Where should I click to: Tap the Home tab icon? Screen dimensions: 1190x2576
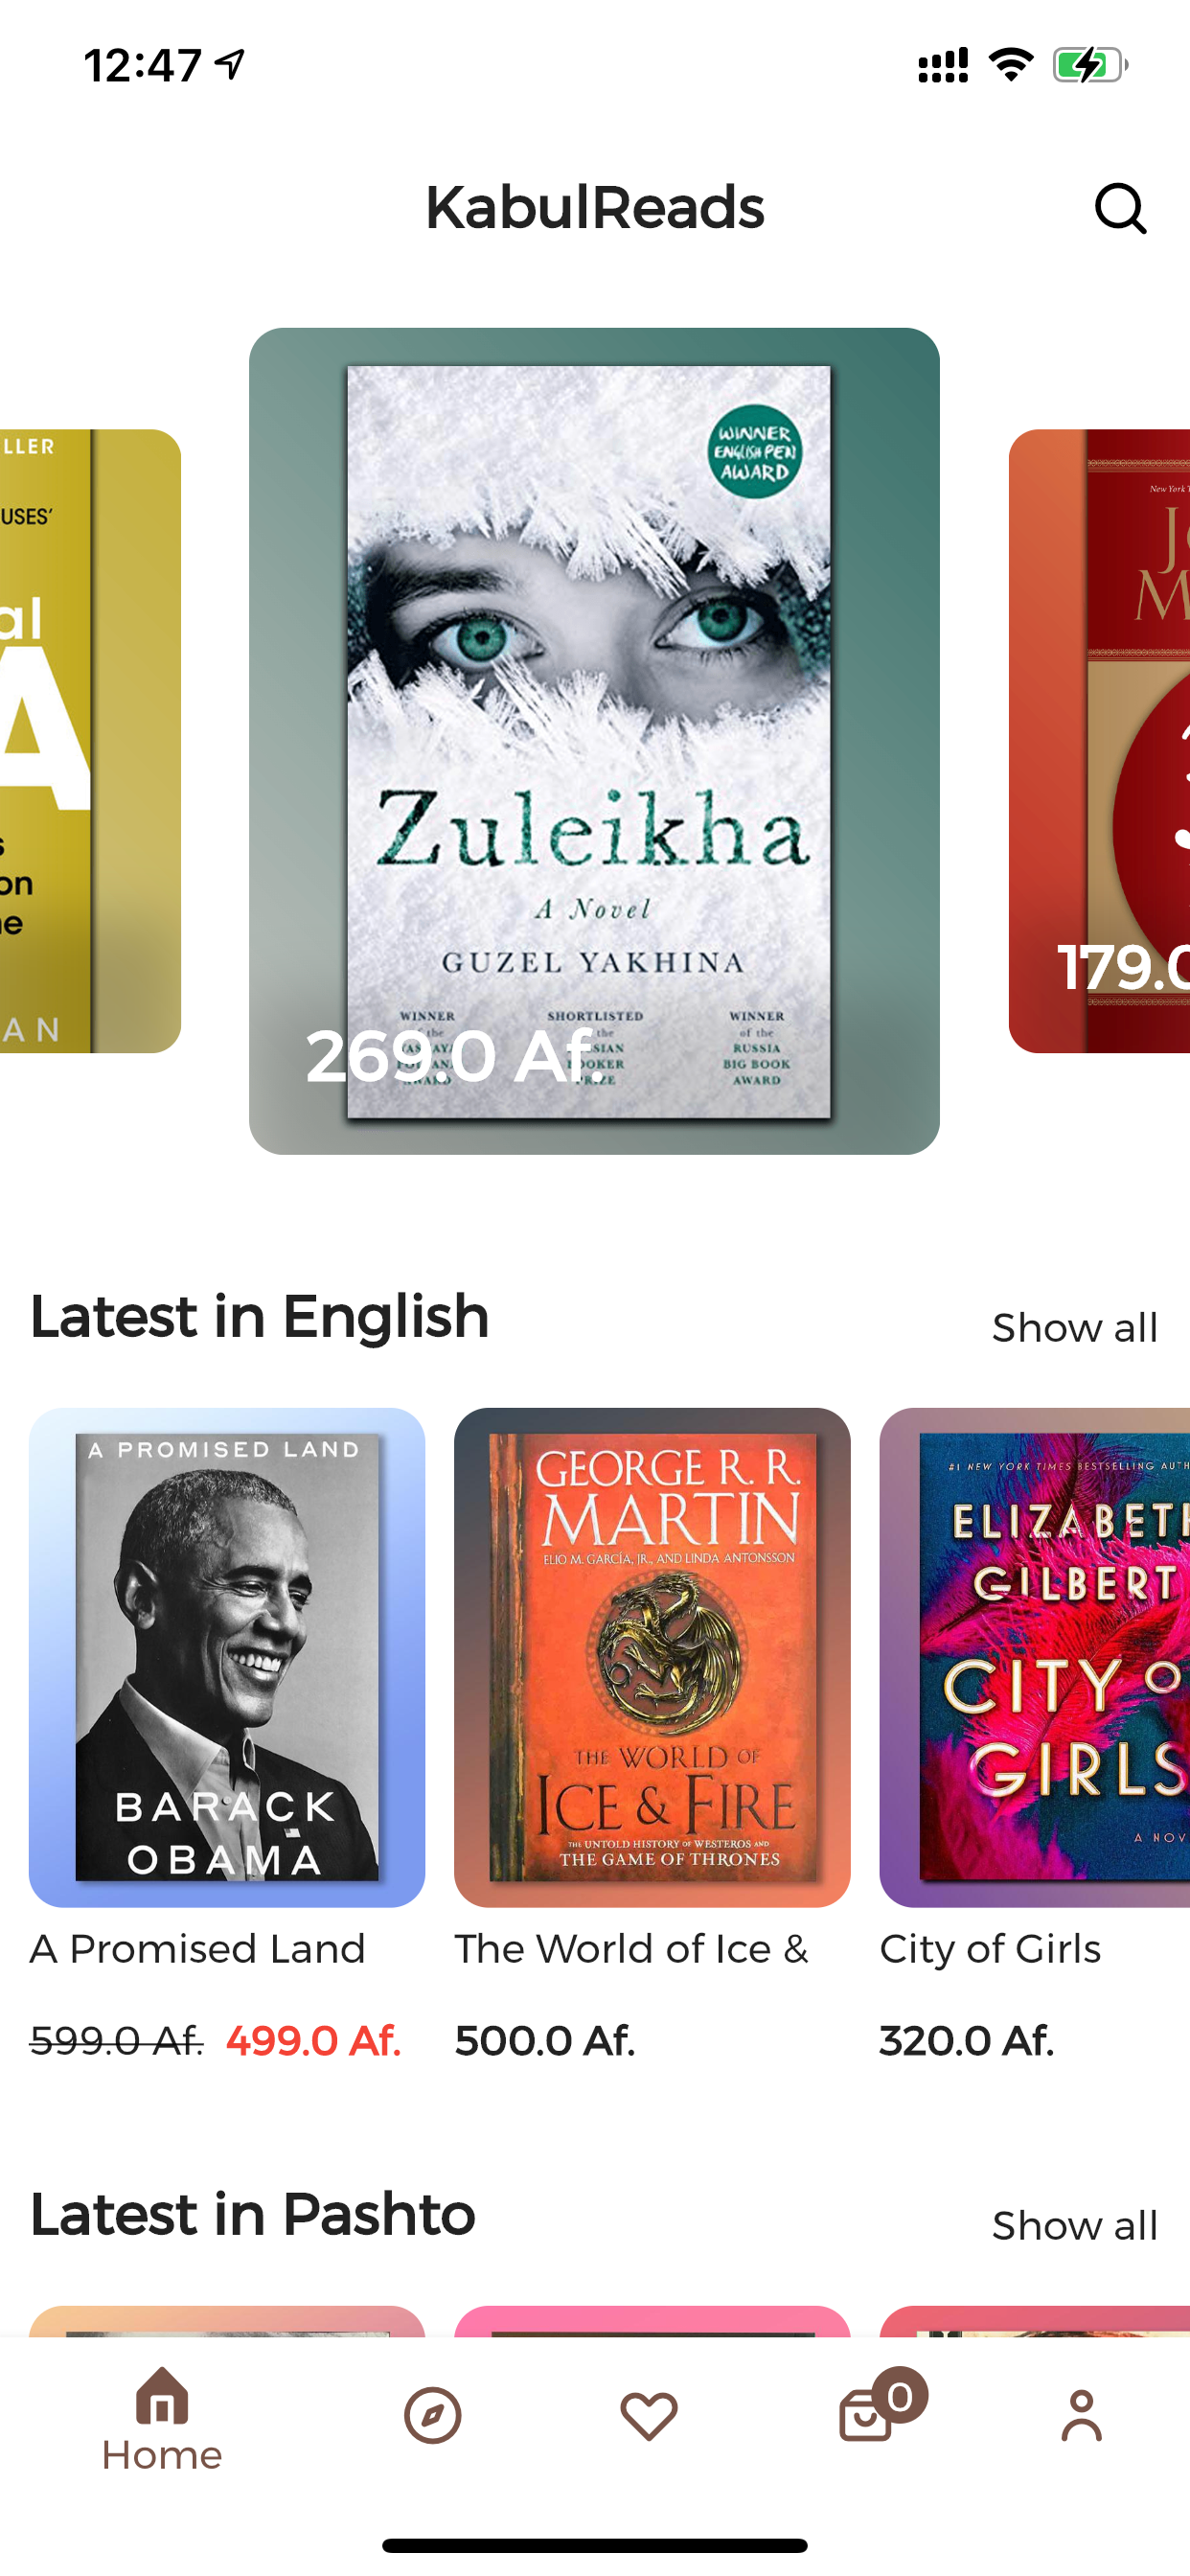coord(162,2395)
